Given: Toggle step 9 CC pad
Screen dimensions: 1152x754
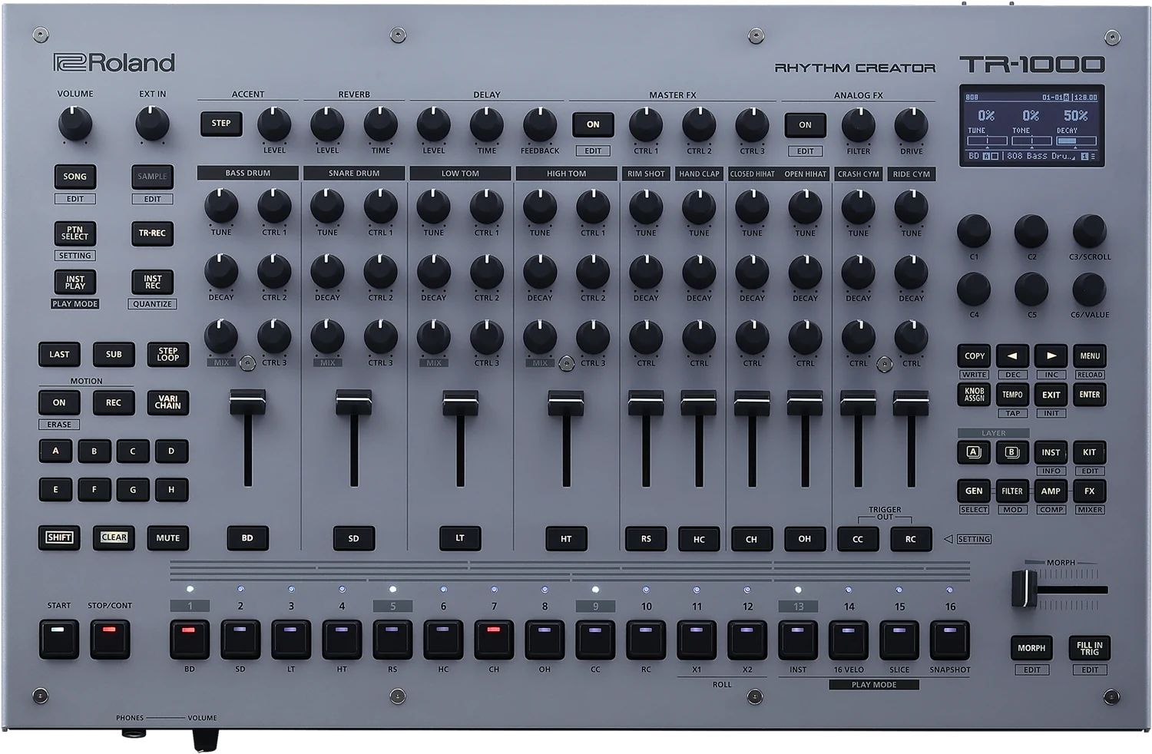Looking at the screenshot, I should pyautogui.click(x=595, y=639).
